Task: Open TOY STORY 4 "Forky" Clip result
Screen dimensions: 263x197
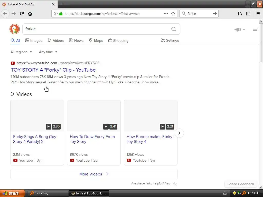Action: point(53,70)
